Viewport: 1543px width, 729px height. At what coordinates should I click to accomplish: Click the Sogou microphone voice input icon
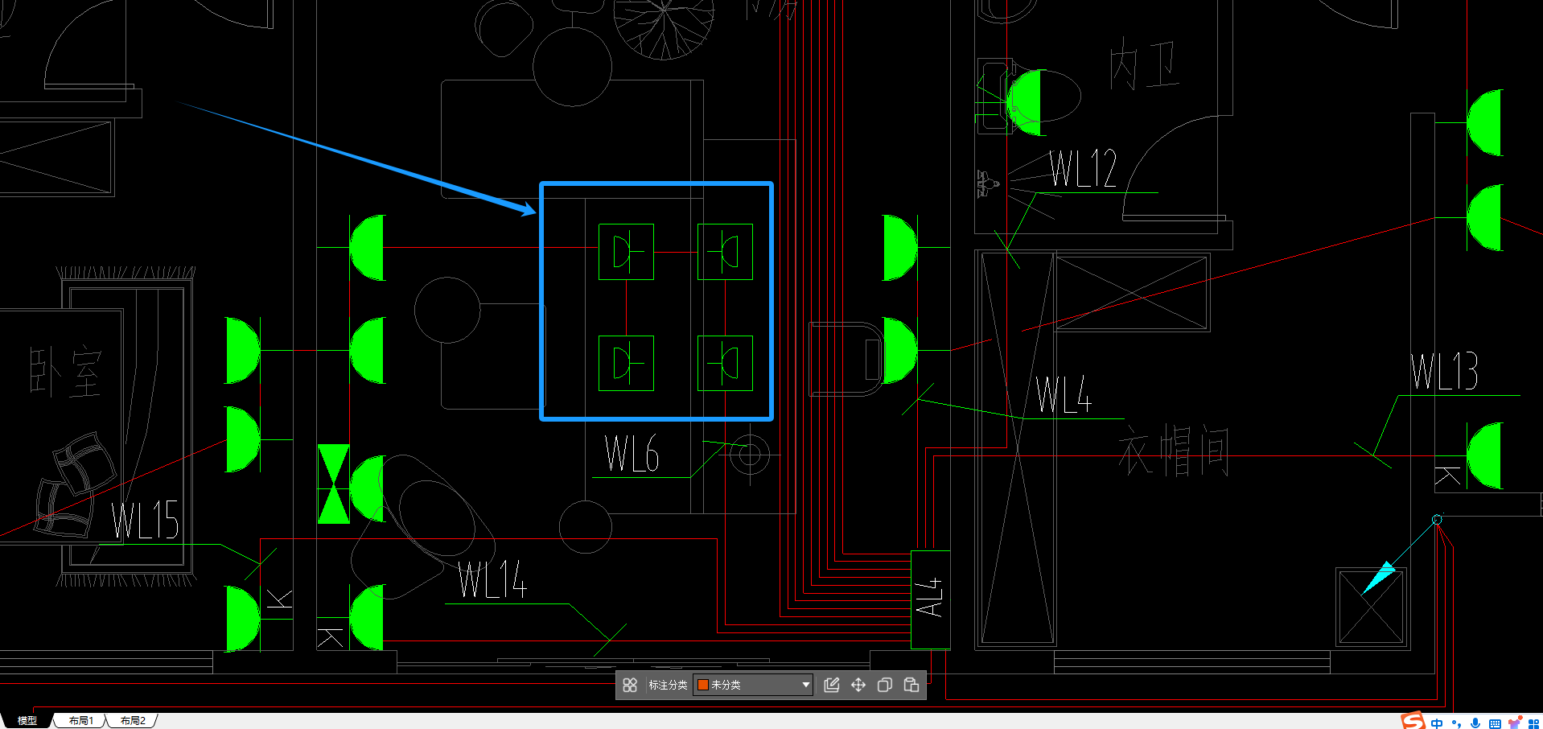tap(1475, 723)
